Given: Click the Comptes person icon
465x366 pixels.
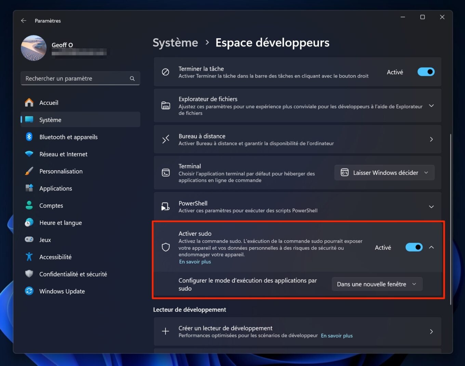Looking at the screenshot, I should [29, 205].
